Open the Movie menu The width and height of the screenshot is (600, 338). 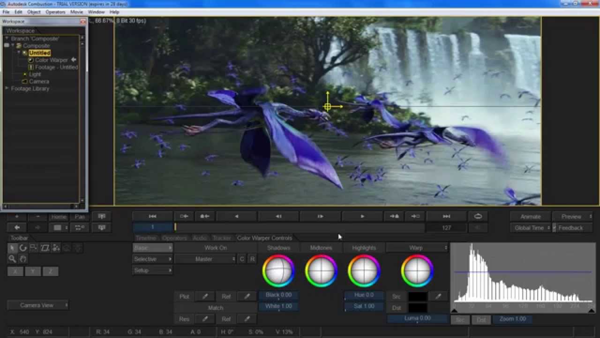tap(76, 12)
